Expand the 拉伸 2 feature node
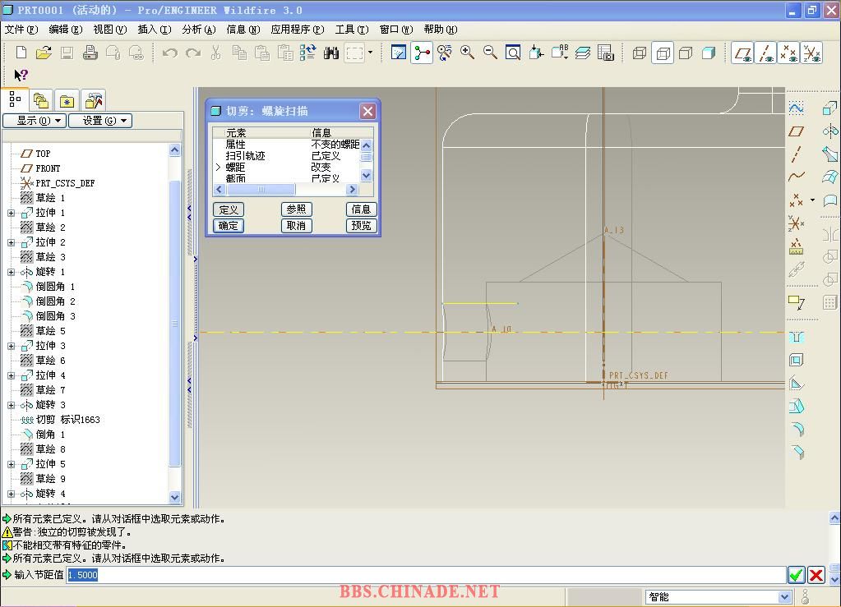This screenshot has width=841, height=607. tap(11, 242)
